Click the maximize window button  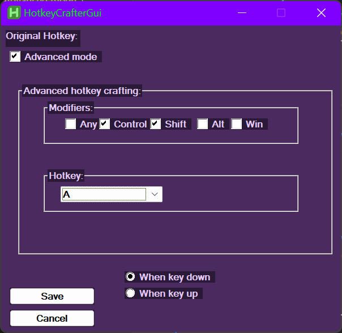[281, 12]
